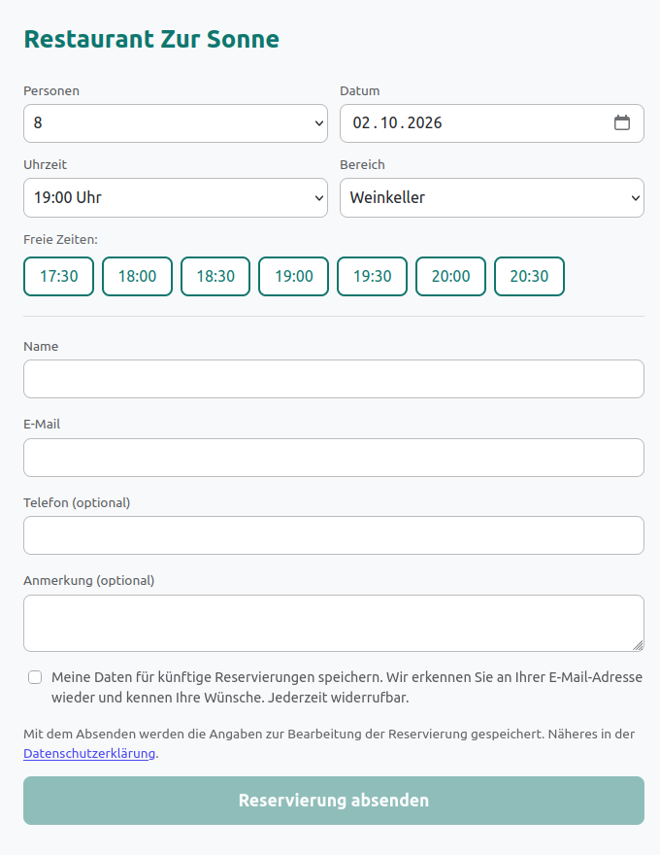Image resolution: width=660 pixels, height=855 pixels.
Task: Choose the 19:00 time slot button
Action: [x=294, y=277]
